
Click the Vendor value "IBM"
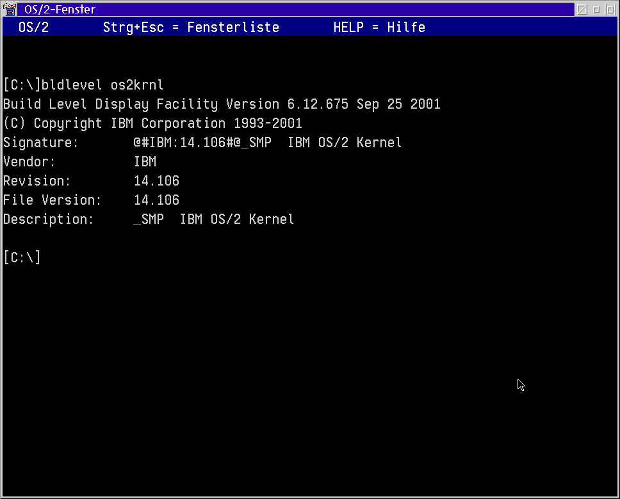pos(145,162)
